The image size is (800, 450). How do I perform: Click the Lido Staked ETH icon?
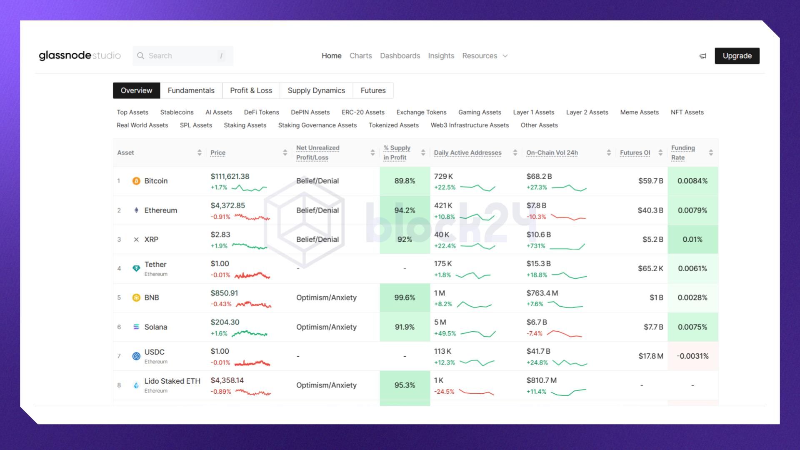136,385
